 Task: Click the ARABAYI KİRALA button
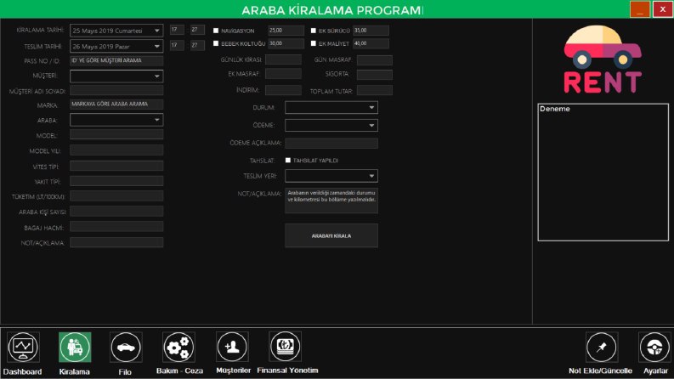point(331,235)
